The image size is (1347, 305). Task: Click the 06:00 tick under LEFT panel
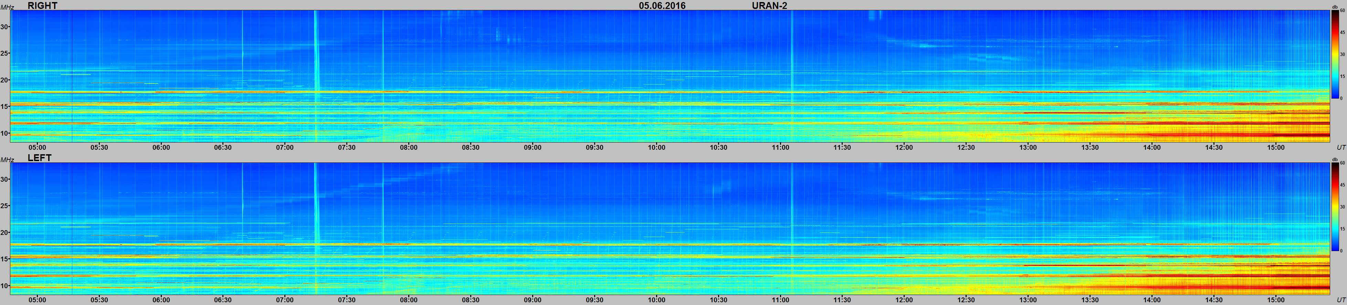(161, 300)
